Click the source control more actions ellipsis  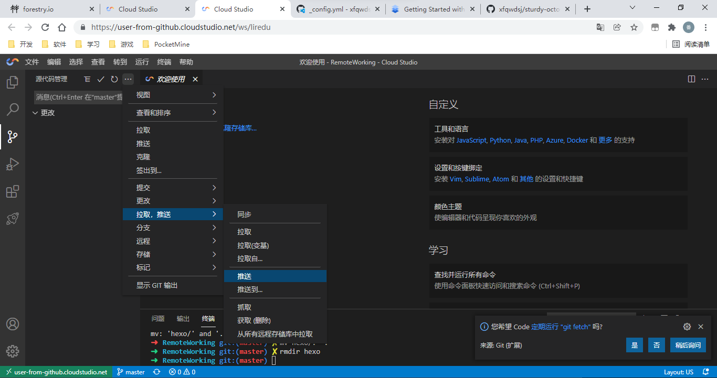pyautogui.click(x=128, y=79)
